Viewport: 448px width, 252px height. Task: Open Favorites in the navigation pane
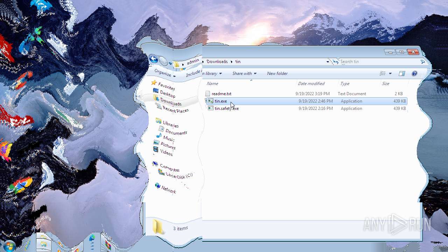pos(166,86)
